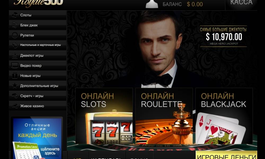Click the Живое казино camera icon
This screenshot has width=265, height=159.
coord(15,106)
